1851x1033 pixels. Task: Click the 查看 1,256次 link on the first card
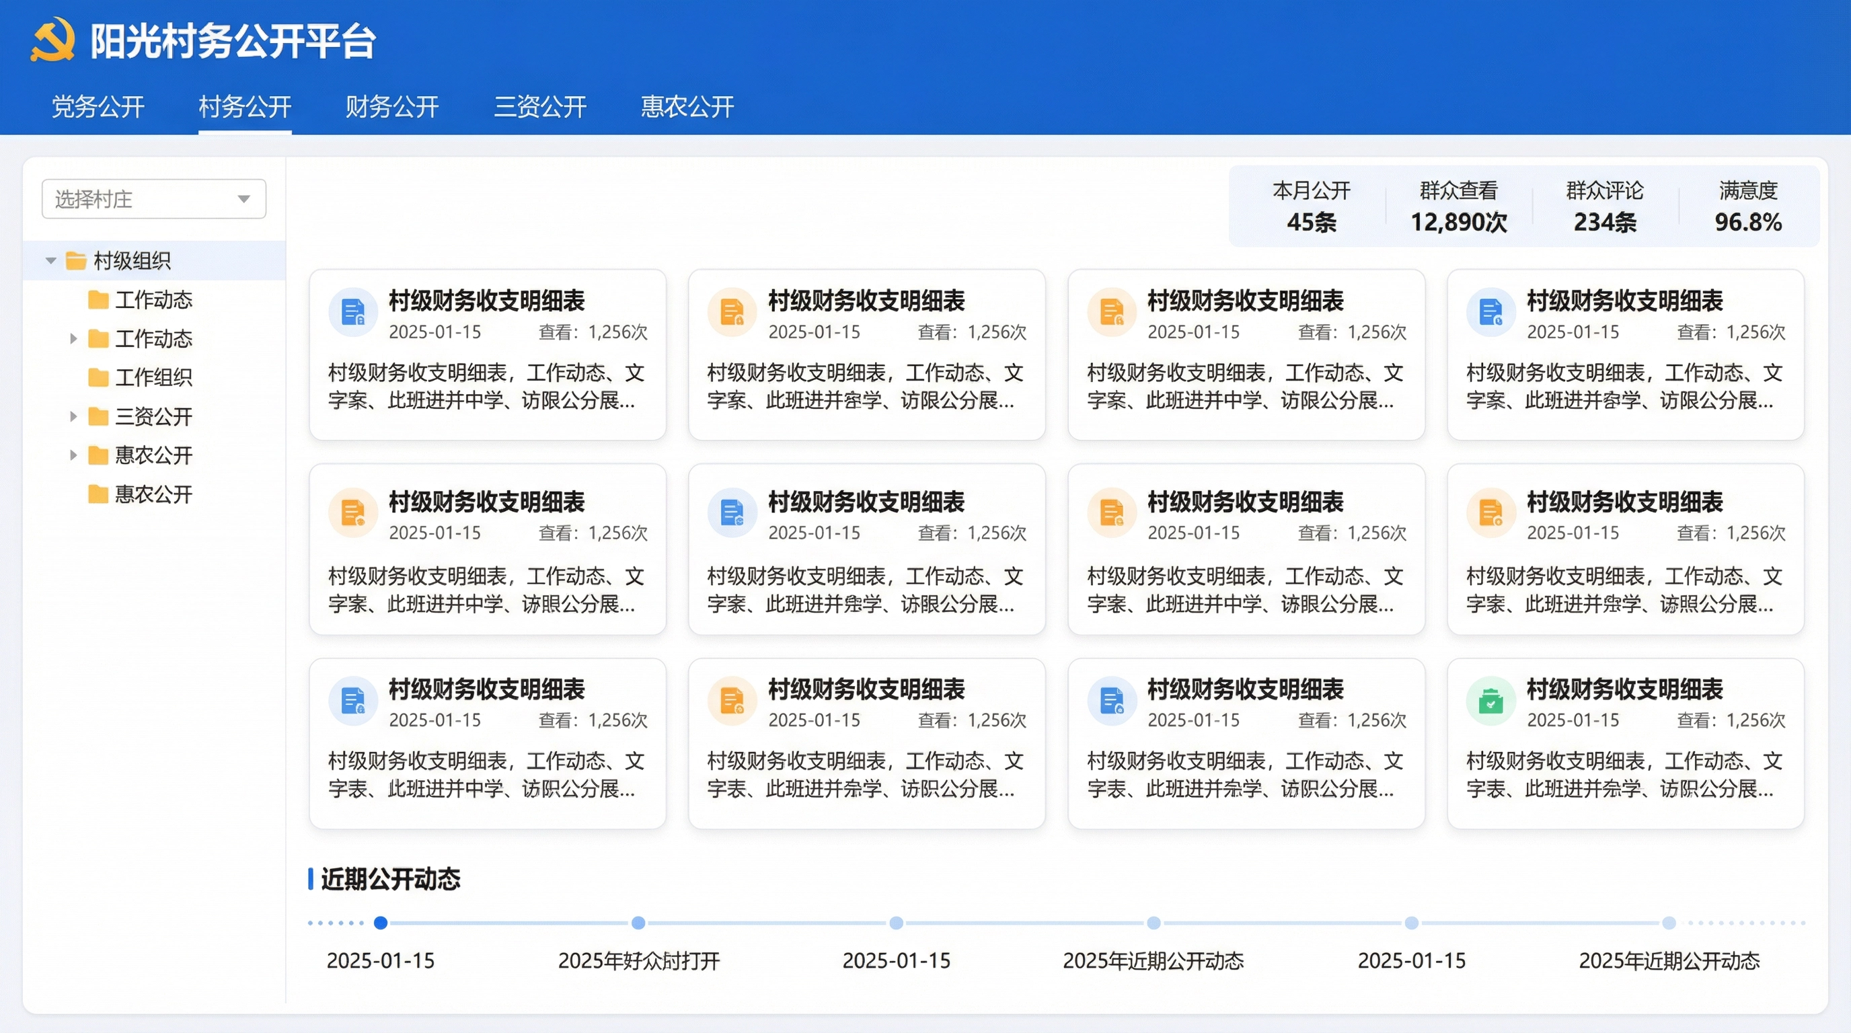click(593, 332)
